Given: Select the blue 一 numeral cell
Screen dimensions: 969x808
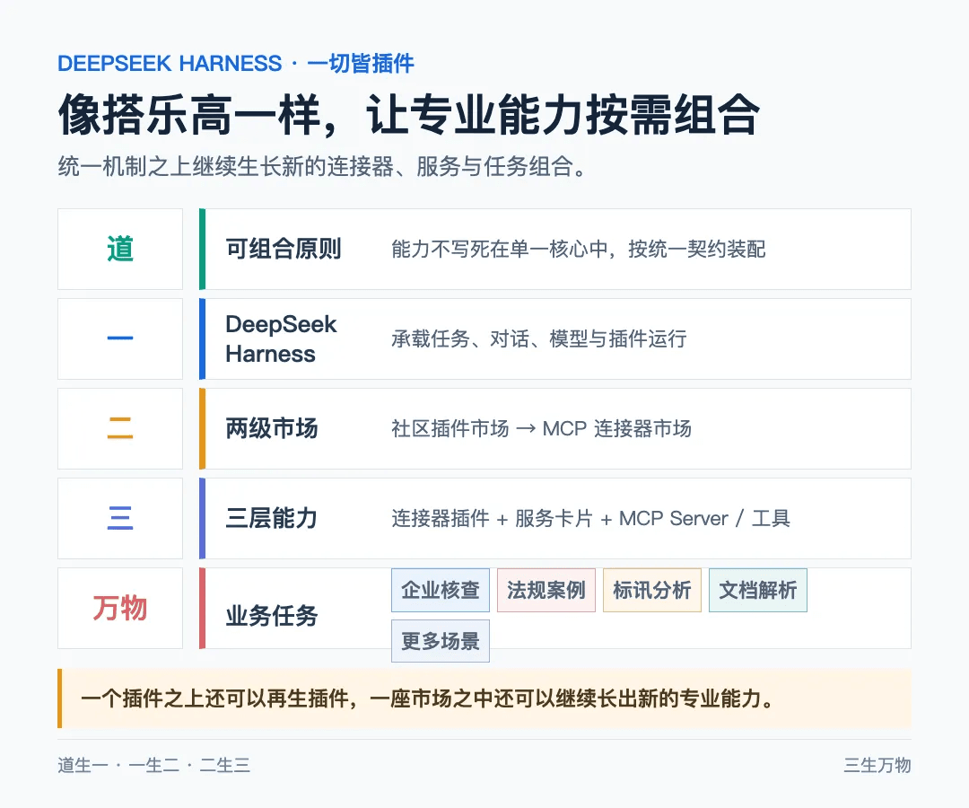Looking at the screenshot, I should pos(120,338).
